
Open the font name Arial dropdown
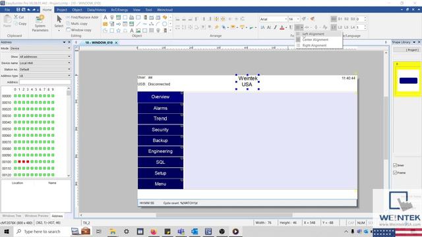(286, 19)
